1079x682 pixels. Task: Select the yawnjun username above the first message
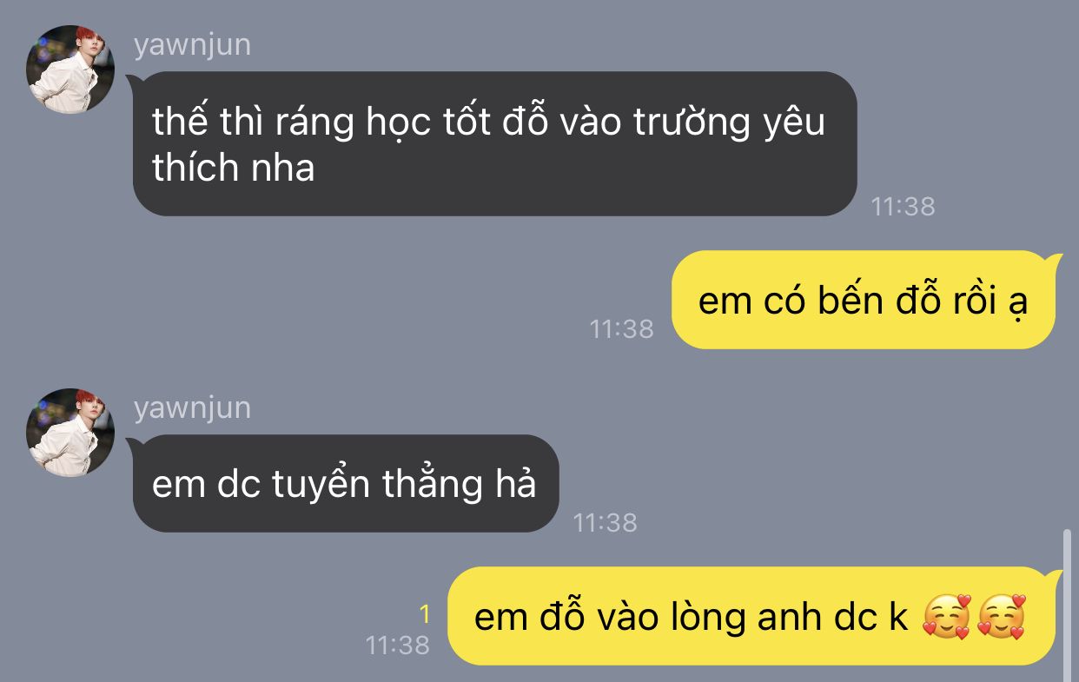[x=192, y=45]
